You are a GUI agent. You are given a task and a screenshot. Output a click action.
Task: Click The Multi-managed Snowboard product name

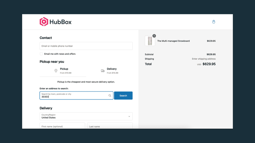173,41
